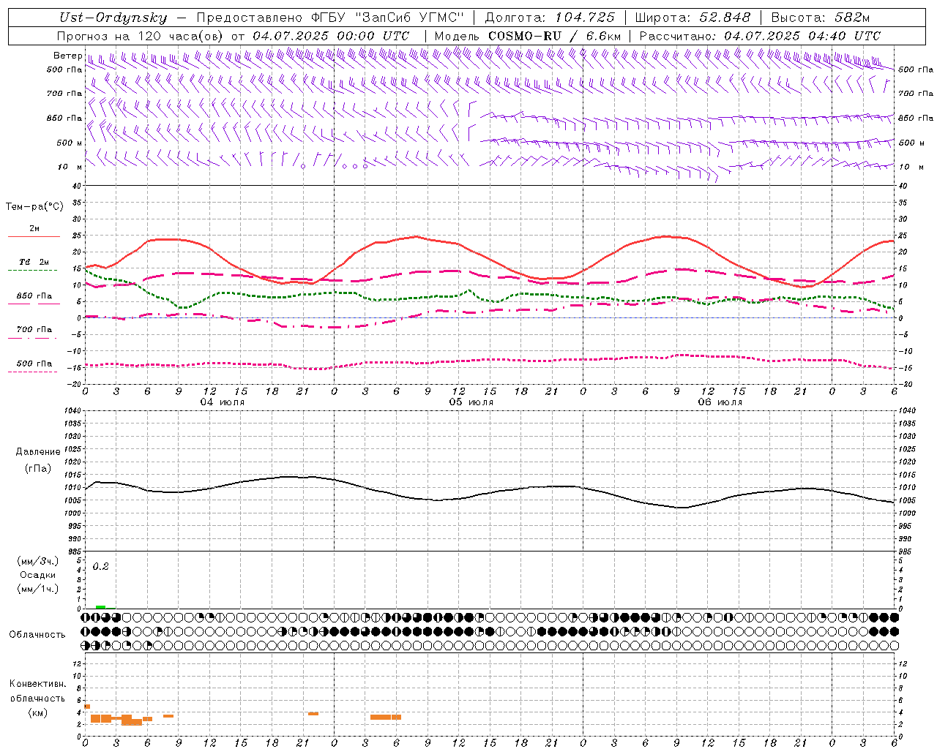Click the 700 гПа temperature legend entry
Image resolution: width=937 pixels, height=749 pixels.
pyautogui.click(x=34, y=330)
